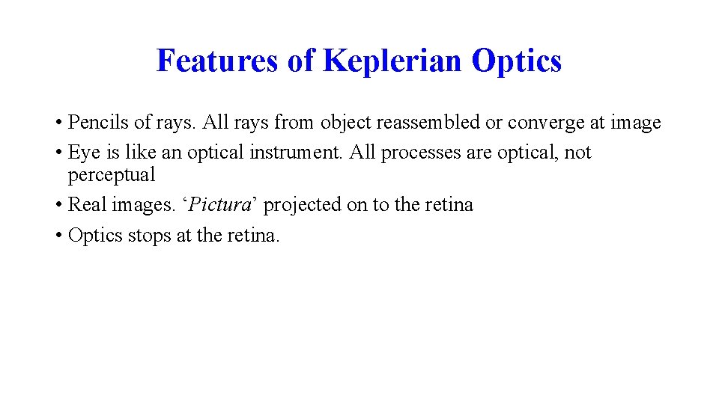
Task: Select the 'Optics stops at the retina' line
Action: pyautogui.click(x=173, y=236)
